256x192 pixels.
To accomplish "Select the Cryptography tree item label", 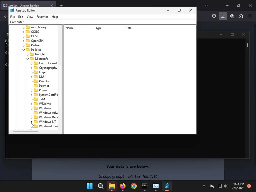I will (x=48, y=68).
